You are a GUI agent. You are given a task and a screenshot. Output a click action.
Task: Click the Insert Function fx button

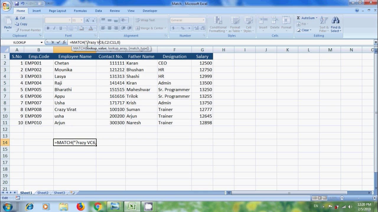point(64,42)
